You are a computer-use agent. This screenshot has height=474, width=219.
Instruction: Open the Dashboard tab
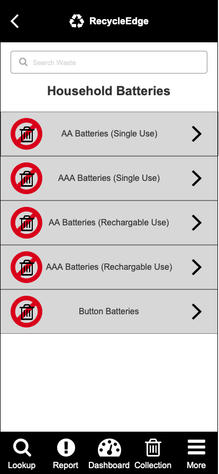(109, 453)
